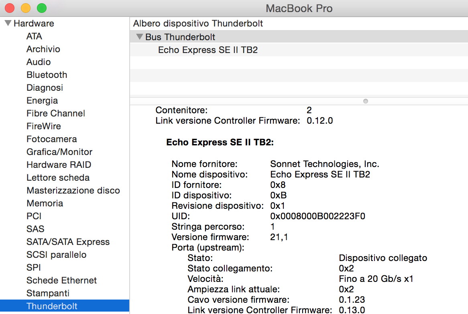Click the Revisione dispositivo value 0x1
This screenshot has width=468, height=314.
[278, 206]
